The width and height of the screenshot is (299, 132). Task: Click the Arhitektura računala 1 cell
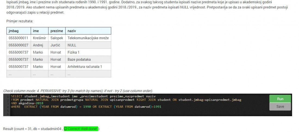[88, 66]
